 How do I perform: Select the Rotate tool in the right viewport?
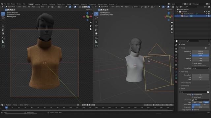pos(96,26)
